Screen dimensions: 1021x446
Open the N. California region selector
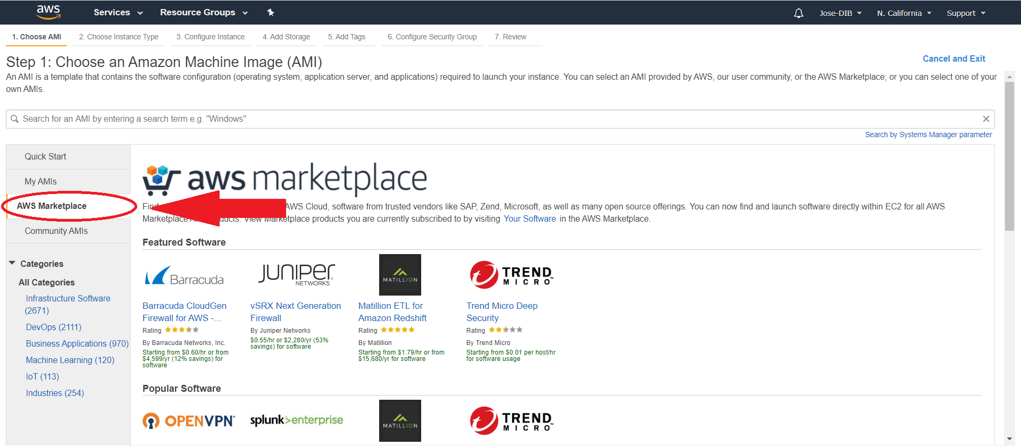point(904,13)
